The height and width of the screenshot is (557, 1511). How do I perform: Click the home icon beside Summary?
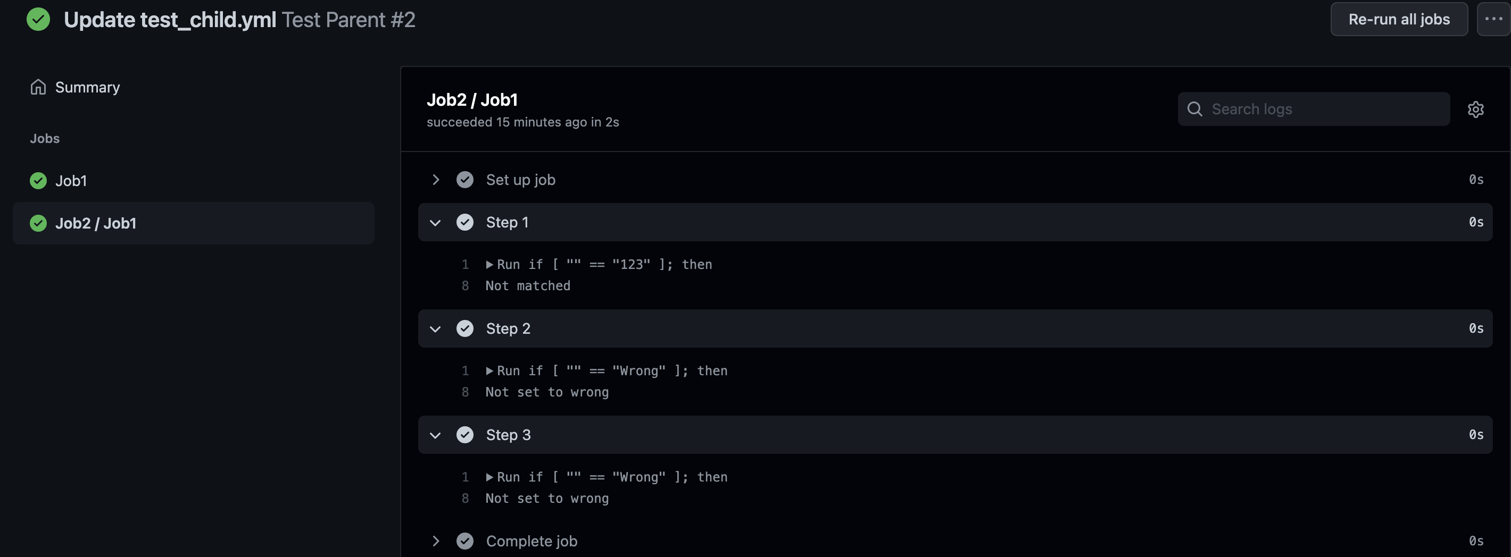click(38, 87)
